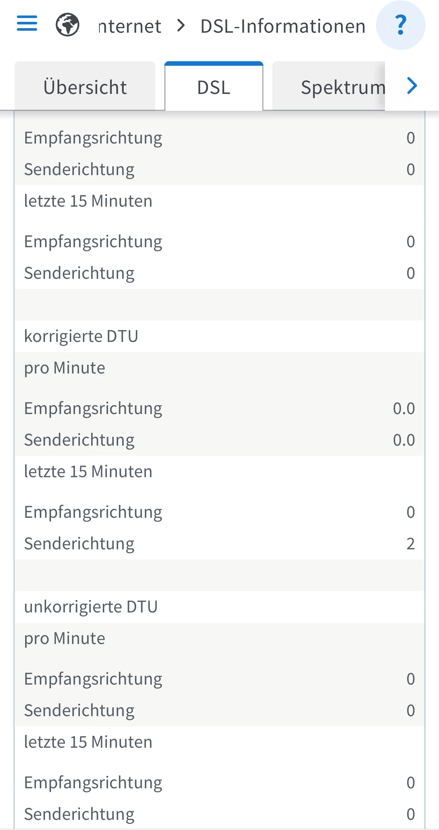This screenshot has width=439, height=830.
Task: Click Empfangsrichtung label under unkorrigierte DTU pro Minute
Action: pos(93,679)
